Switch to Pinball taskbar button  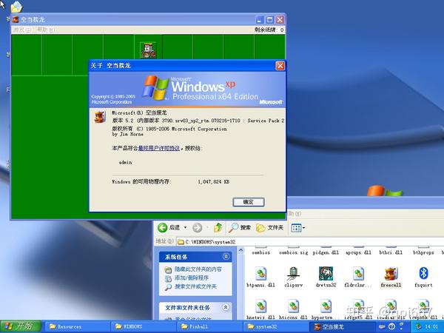pyautogui.click(x=209, y=326)
